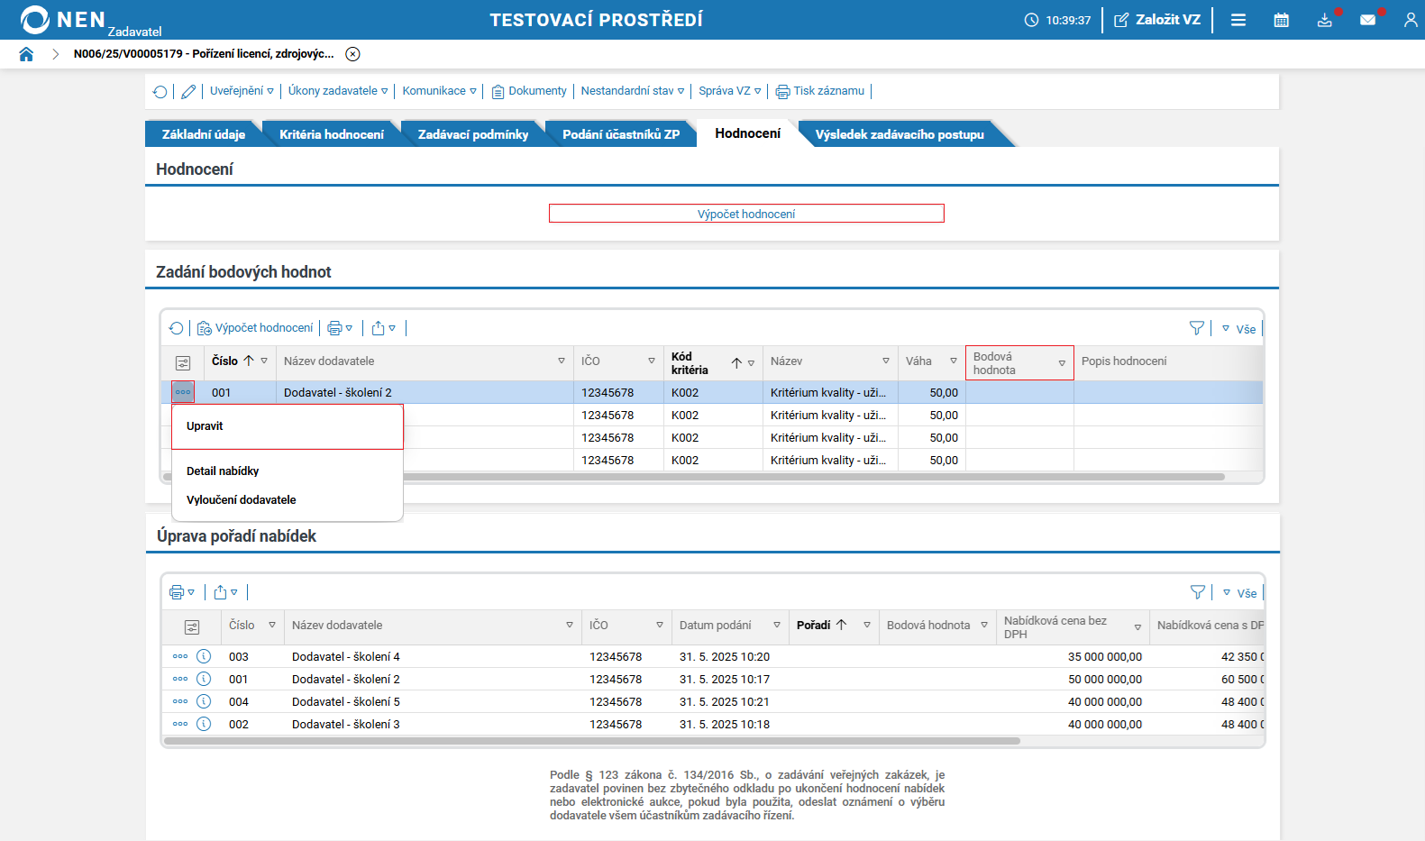
Task: Select Upravit from the context menu
Action: pyautogui.click(x=205, y=426)
